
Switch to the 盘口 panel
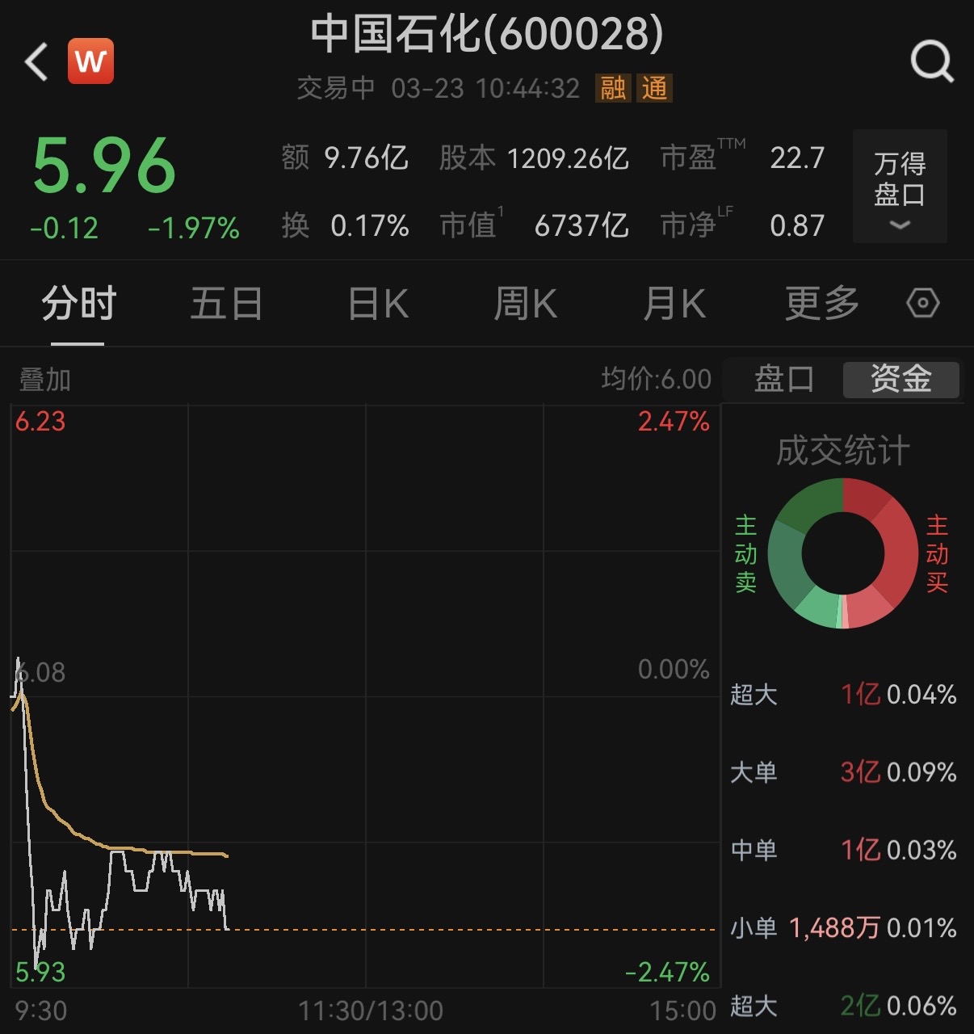click(783, 379)
